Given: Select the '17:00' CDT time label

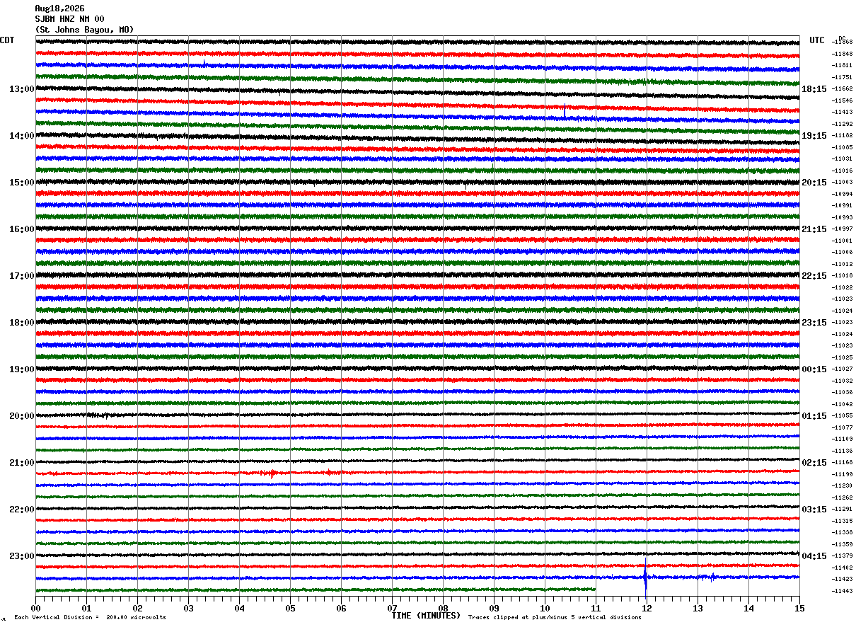Looking at the screenshot, I should tap(22, 276).
